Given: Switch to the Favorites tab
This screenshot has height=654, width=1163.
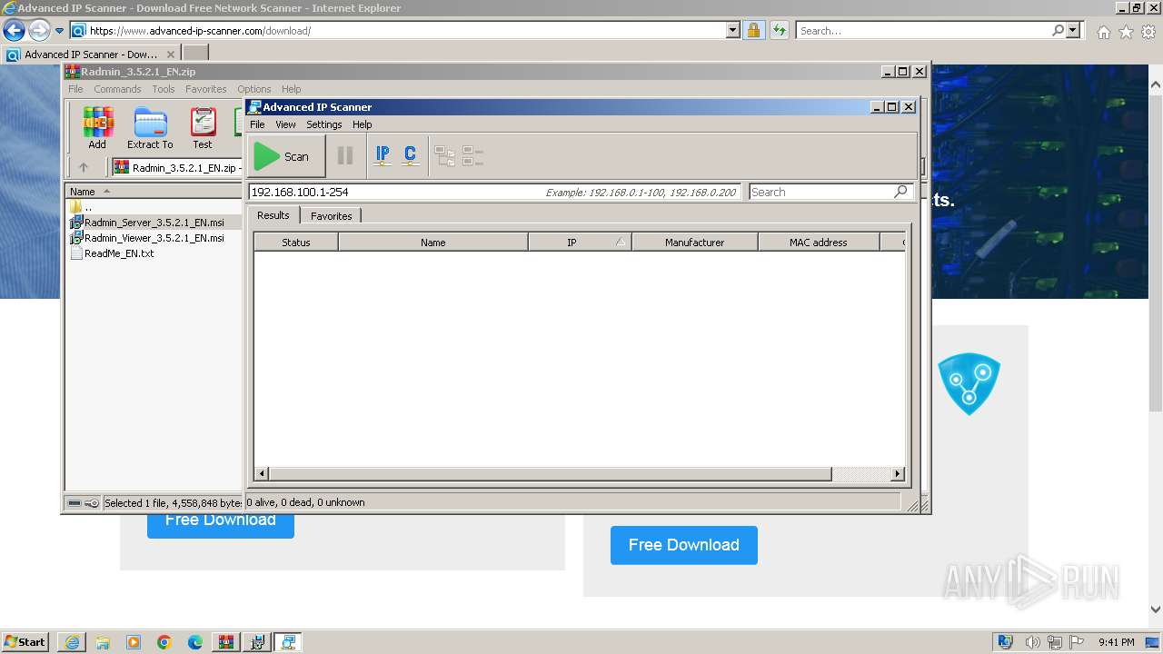Looking at the screenshot, I should (331, 216).
